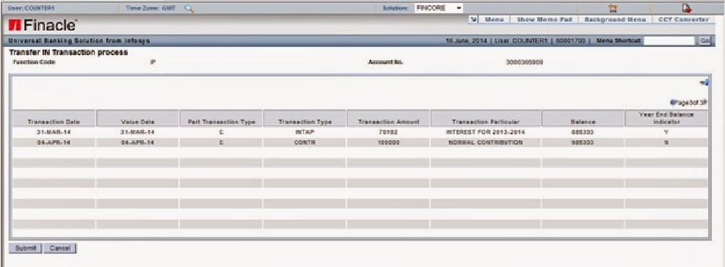Click the key icon in the top bar
Viewport: 725px width, 267px height.
coord(613,8)
